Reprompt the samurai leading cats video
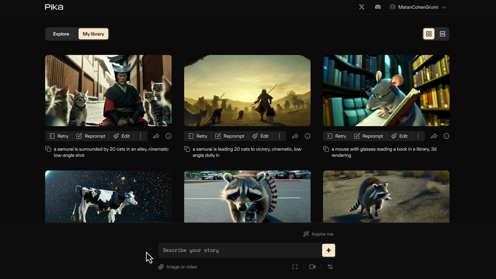 point(230,136)
